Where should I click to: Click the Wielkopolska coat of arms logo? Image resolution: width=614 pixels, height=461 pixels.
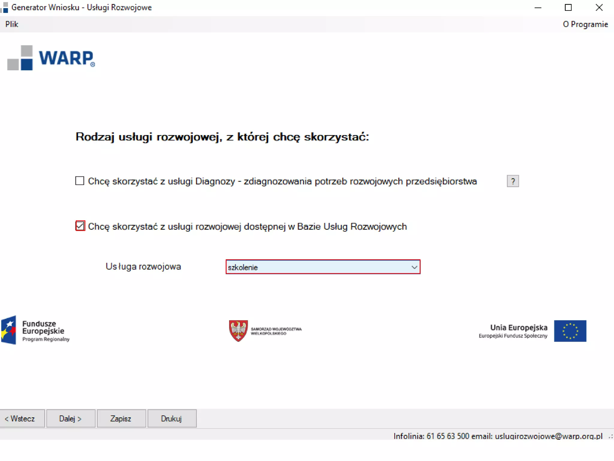click(x=238, y=330)
